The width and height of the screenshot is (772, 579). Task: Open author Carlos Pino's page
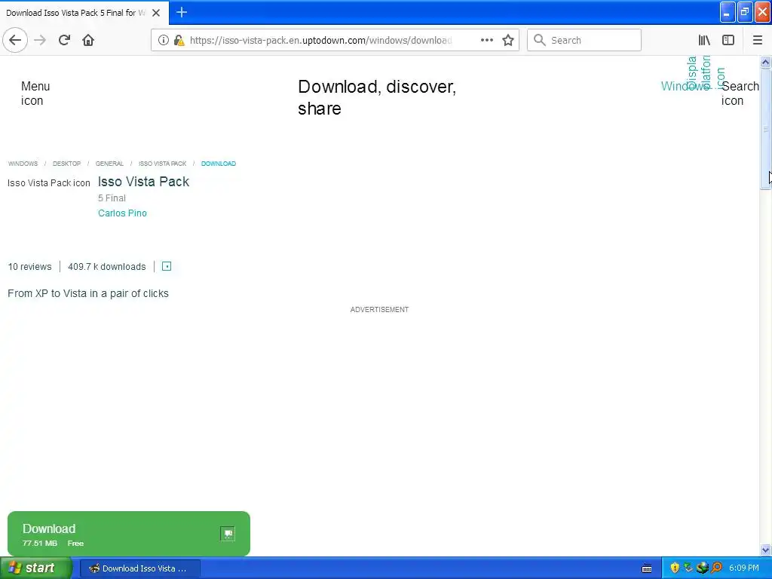point(122,213)
